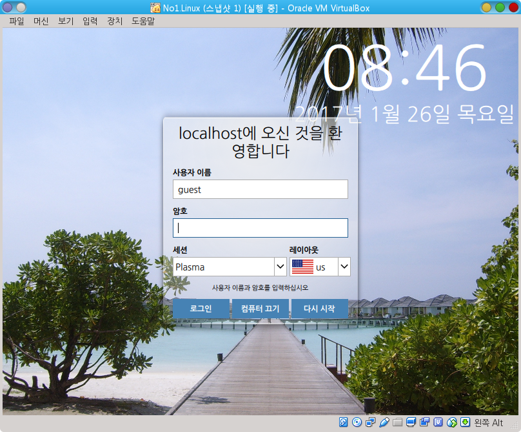Click the 컴퓨터 끄기 shutdown button
The height and width of the screenshot is (432, 521).
click(x=260, y=309)
